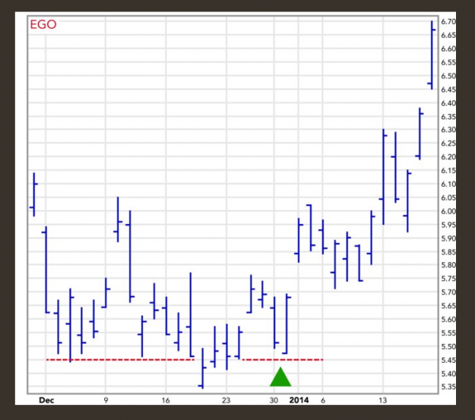Click the left red dashed support line
The image size is (475, 420).
[x=120, y=360]
